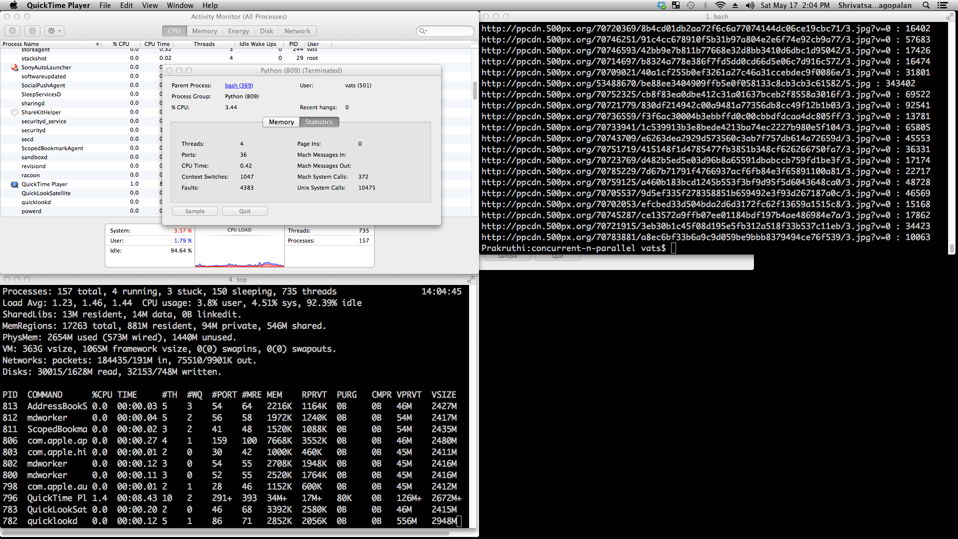Switch to the Network tab

click(x=297, y=31)
